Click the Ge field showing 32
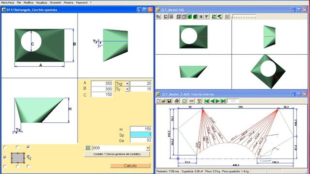310x174 pixels. (x=141, y=140)
